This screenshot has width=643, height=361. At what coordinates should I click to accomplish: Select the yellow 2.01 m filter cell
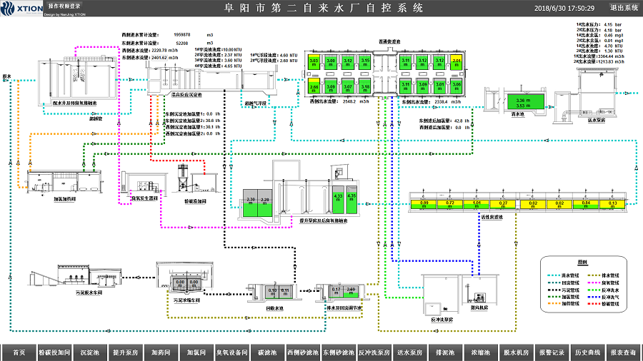click(x=457, y=63)
